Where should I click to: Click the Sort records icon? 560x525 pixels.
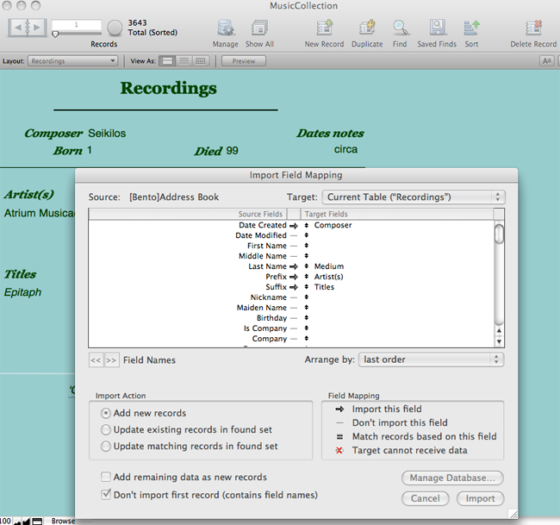(471, 28)
